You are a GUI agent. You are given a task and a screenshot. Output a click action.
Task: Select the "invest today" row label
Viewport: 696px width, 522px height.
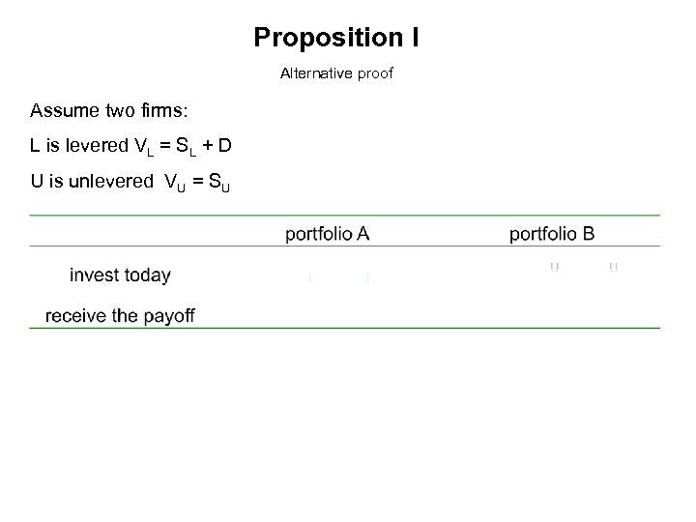[120, 275]
